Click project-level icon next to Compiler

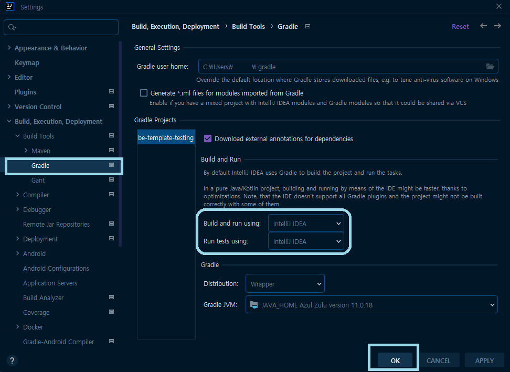112,194
